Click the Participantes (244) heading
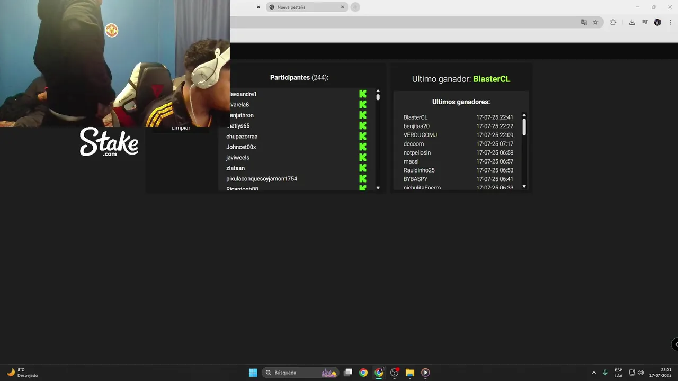Viewport: 678px width, 381px height. (x=299, y=77)
